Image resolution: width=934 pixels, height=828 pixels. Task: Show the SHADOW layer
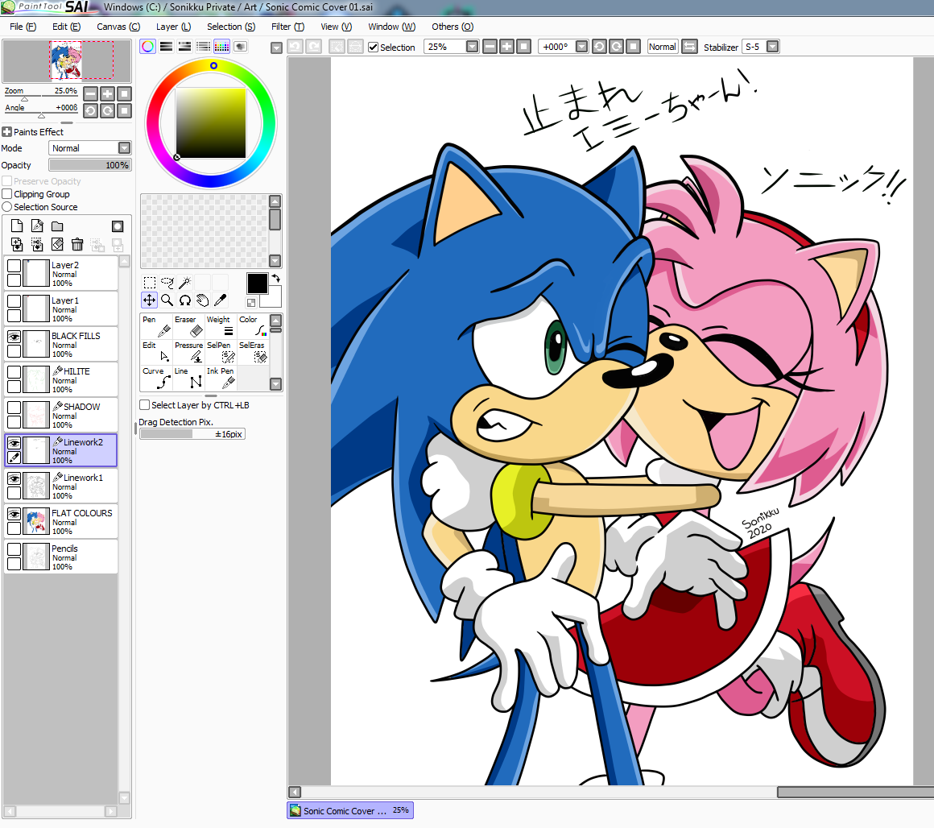(x=14, y=408)
